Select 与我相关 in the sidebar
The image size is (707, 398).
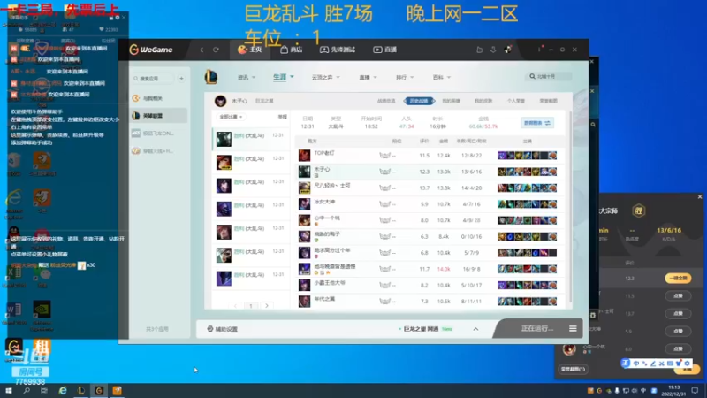coord(159,98)
